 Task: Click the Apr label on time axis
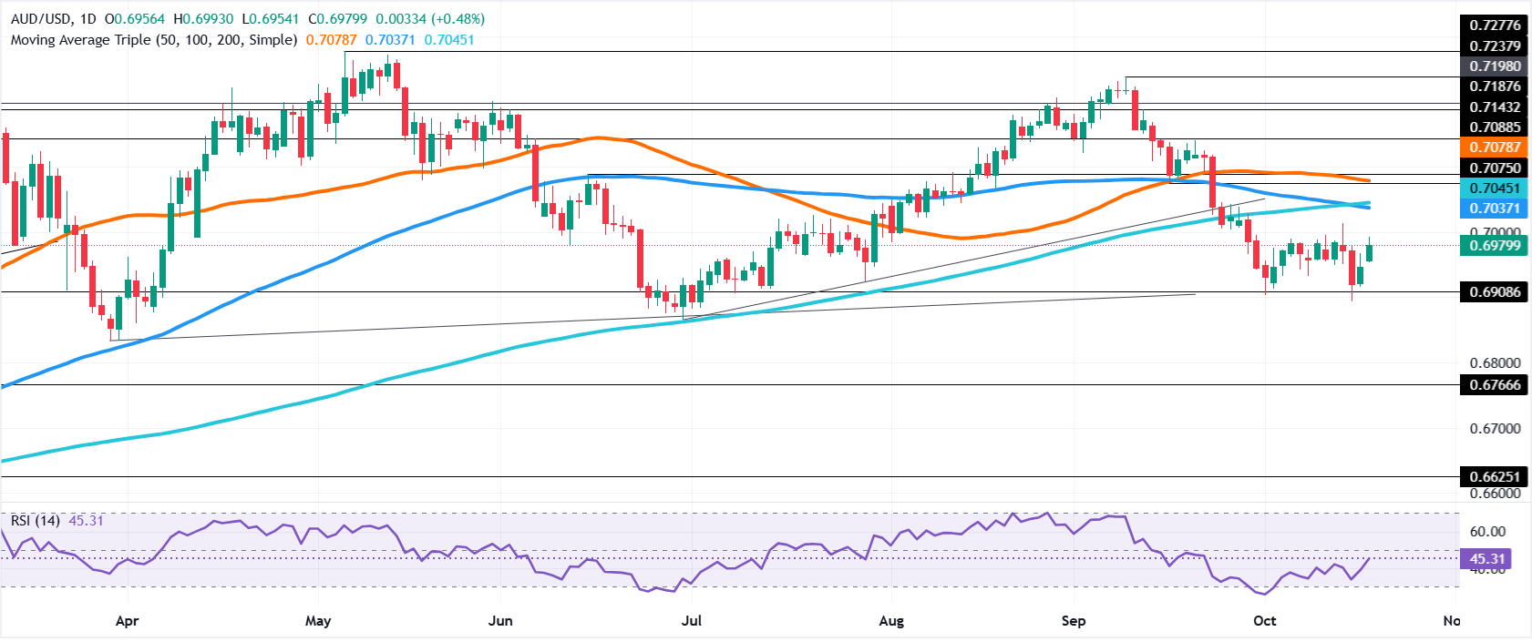point(128,621)
